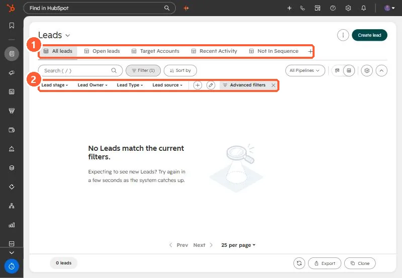
Task: Click the Sort by button
Action: click(180, 70)
